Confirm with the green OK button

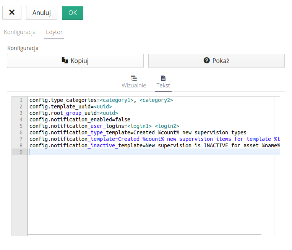click(x=72, y=13)
